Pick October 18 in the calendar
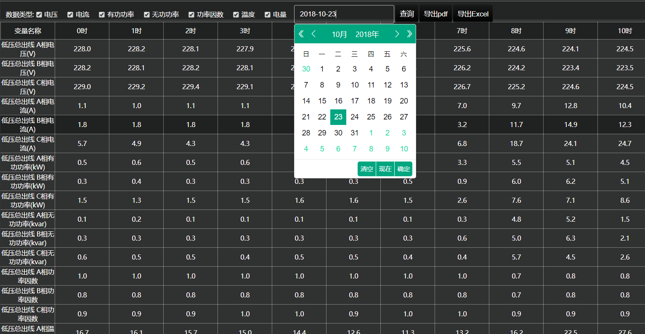This screenshot has width=645, height=334. [x=371, y=101]
